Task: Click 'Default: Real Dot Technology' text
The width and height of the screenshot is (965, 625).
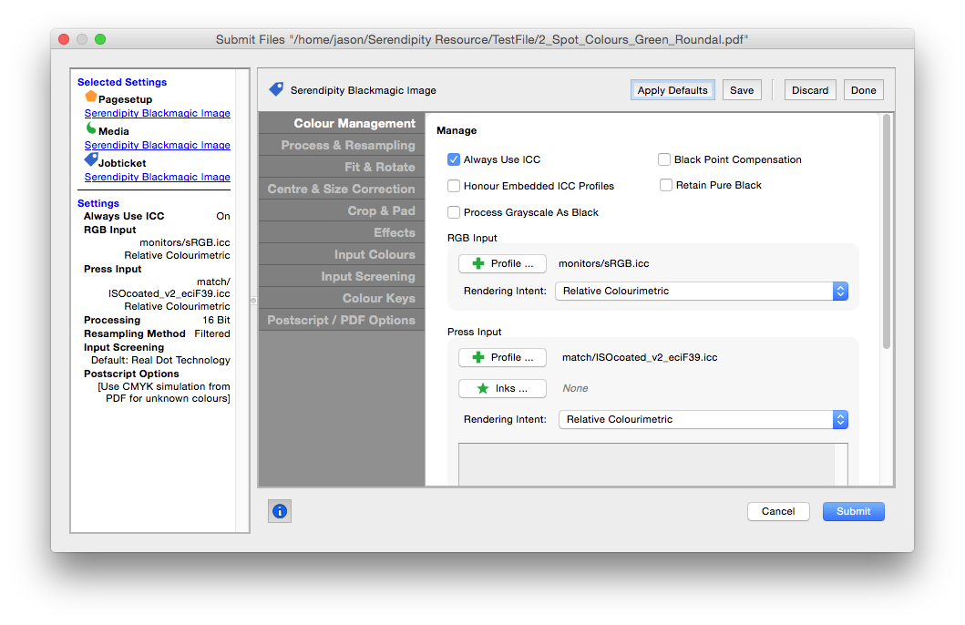Action: (x=160, y=360)
